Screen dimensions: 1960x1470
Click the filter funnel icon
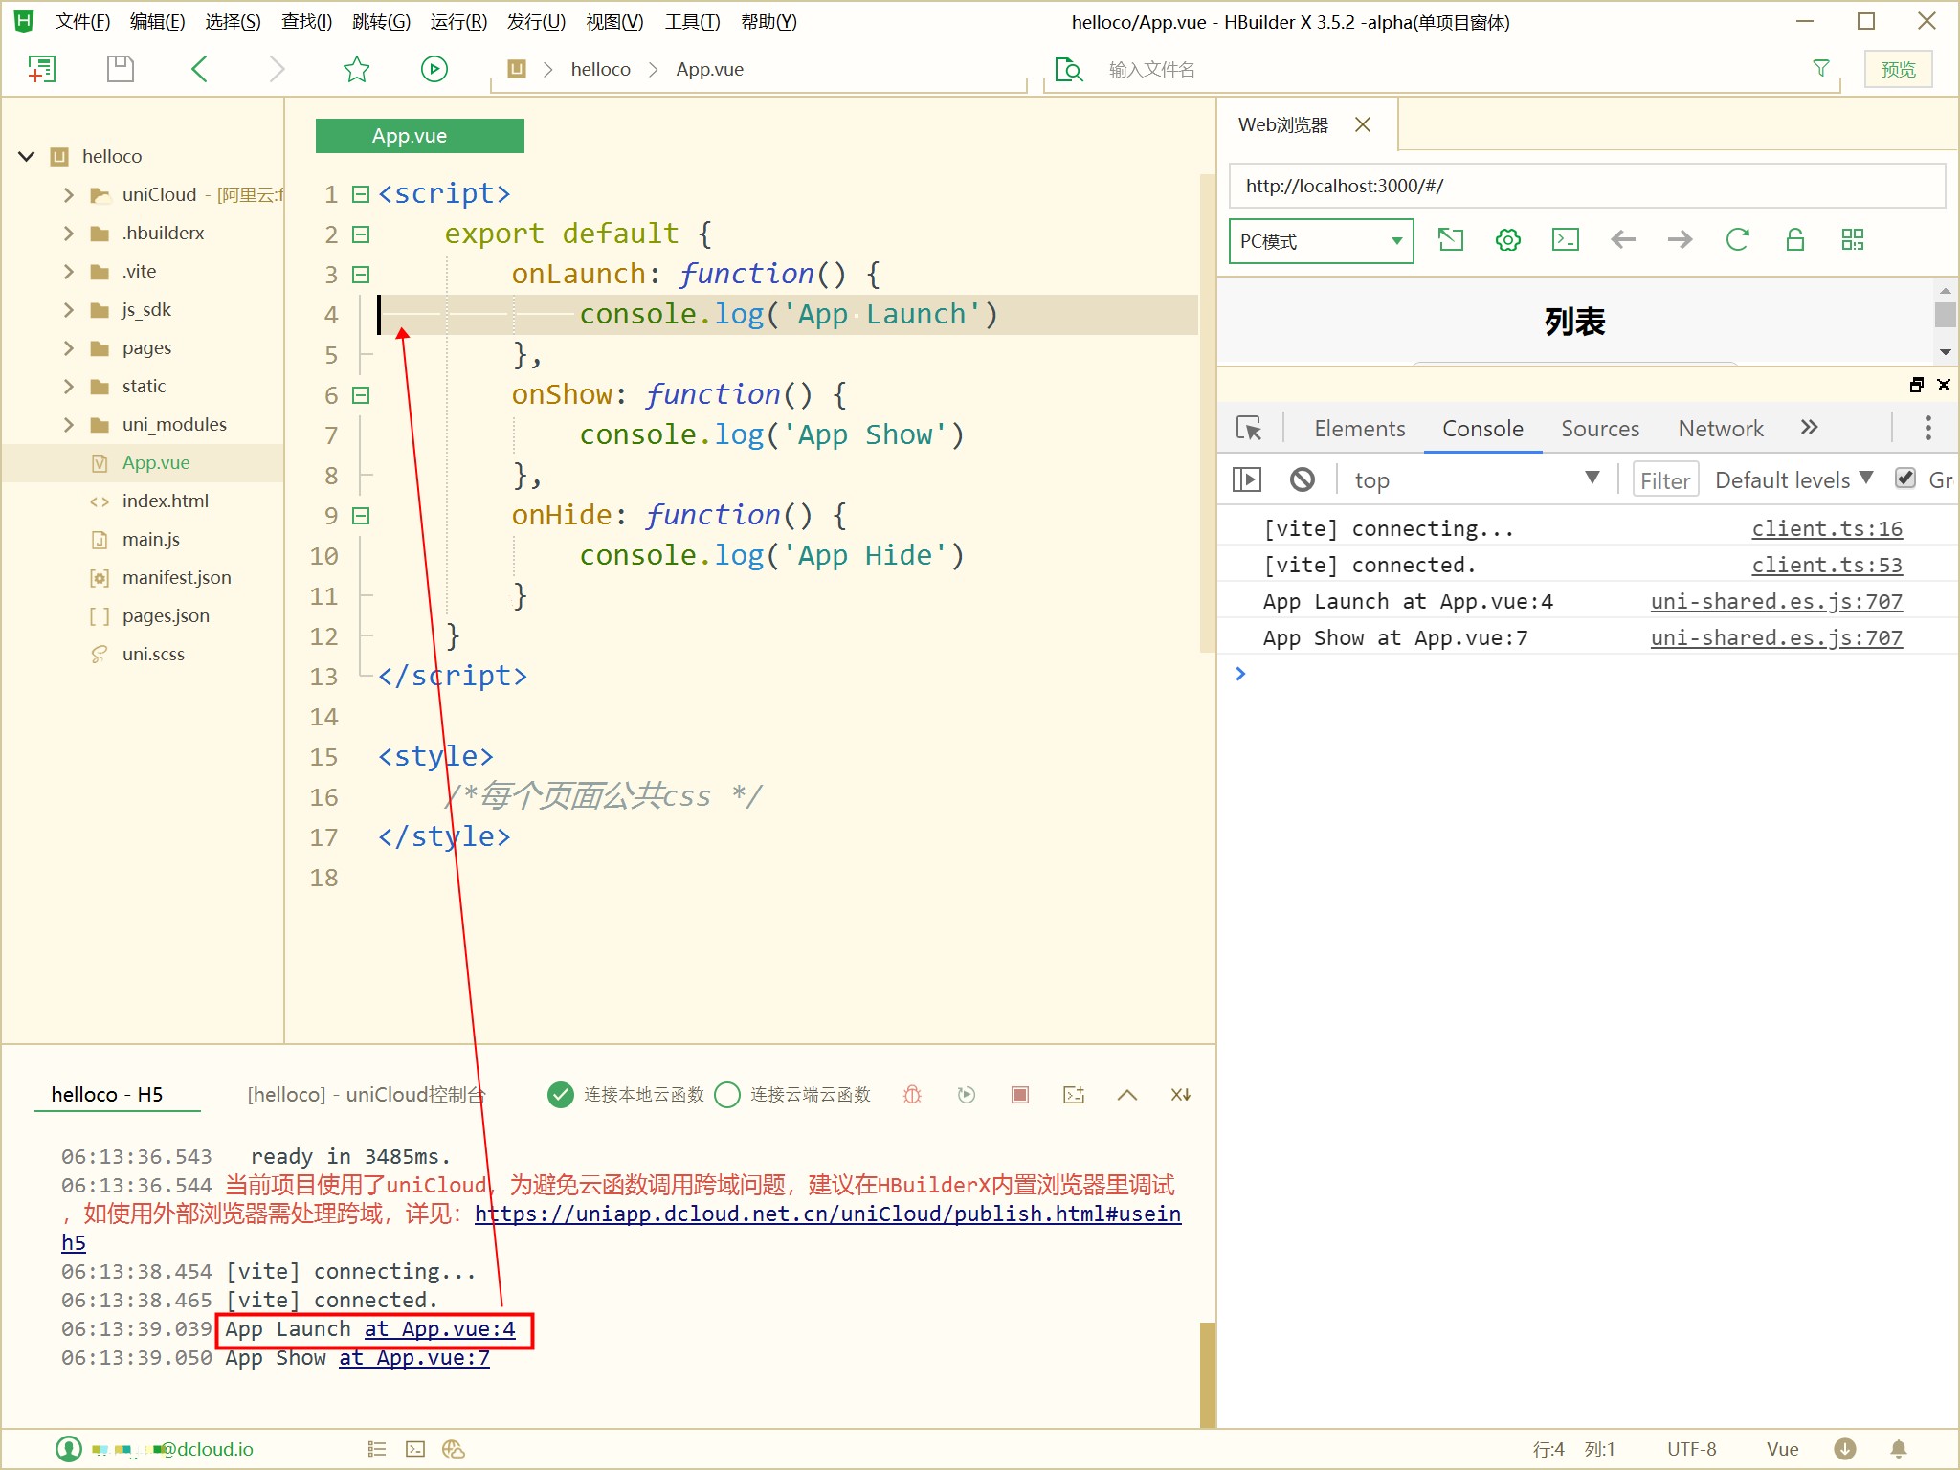point(1821,69)
